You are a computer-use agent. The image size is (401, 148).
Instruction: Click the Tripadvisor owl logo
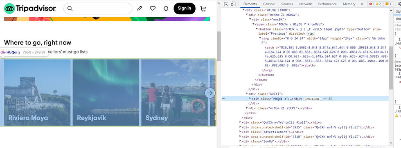point(9,9)
